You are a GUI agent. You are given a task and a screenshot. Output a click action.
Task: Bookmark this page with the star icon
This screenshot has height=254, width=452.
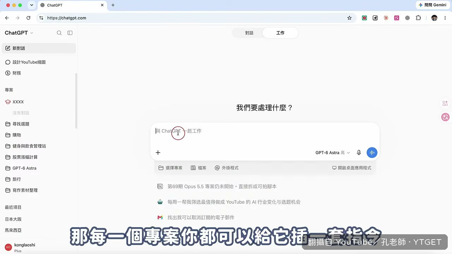(350, 18)
